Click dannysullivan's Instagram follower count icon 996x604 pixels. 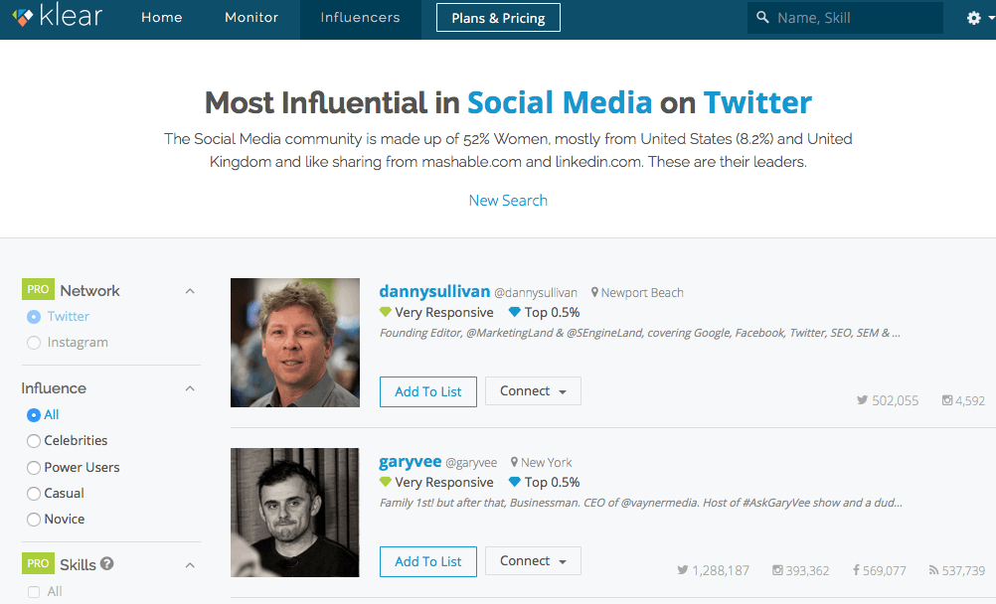click(947, 400)
